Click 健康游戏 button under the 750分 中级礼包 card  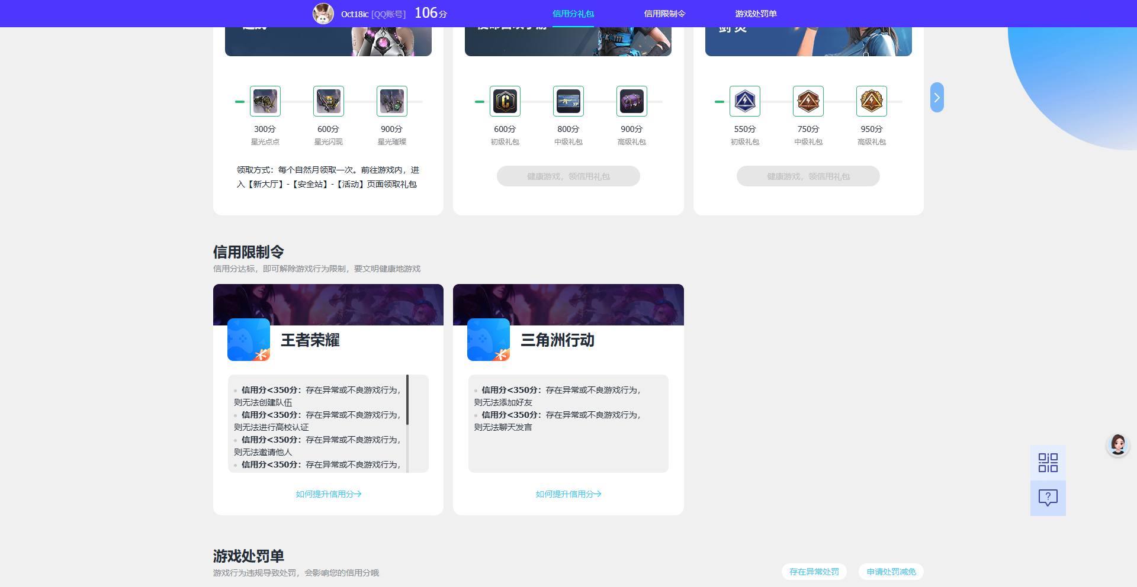[808, 176]
